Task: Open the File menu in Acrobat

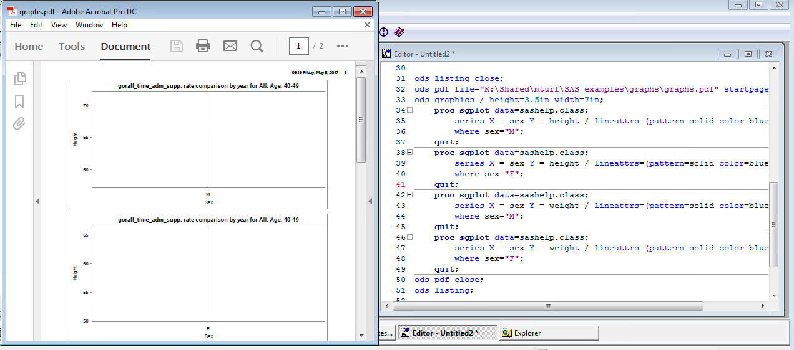Action: point(16,25)
